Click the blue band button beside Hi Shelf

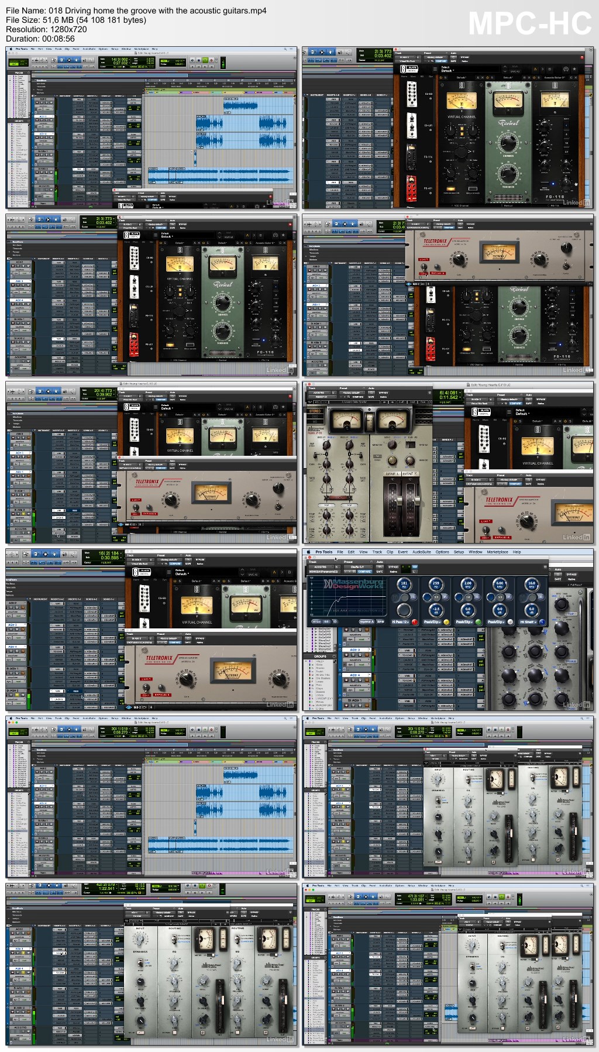(542, 622)
